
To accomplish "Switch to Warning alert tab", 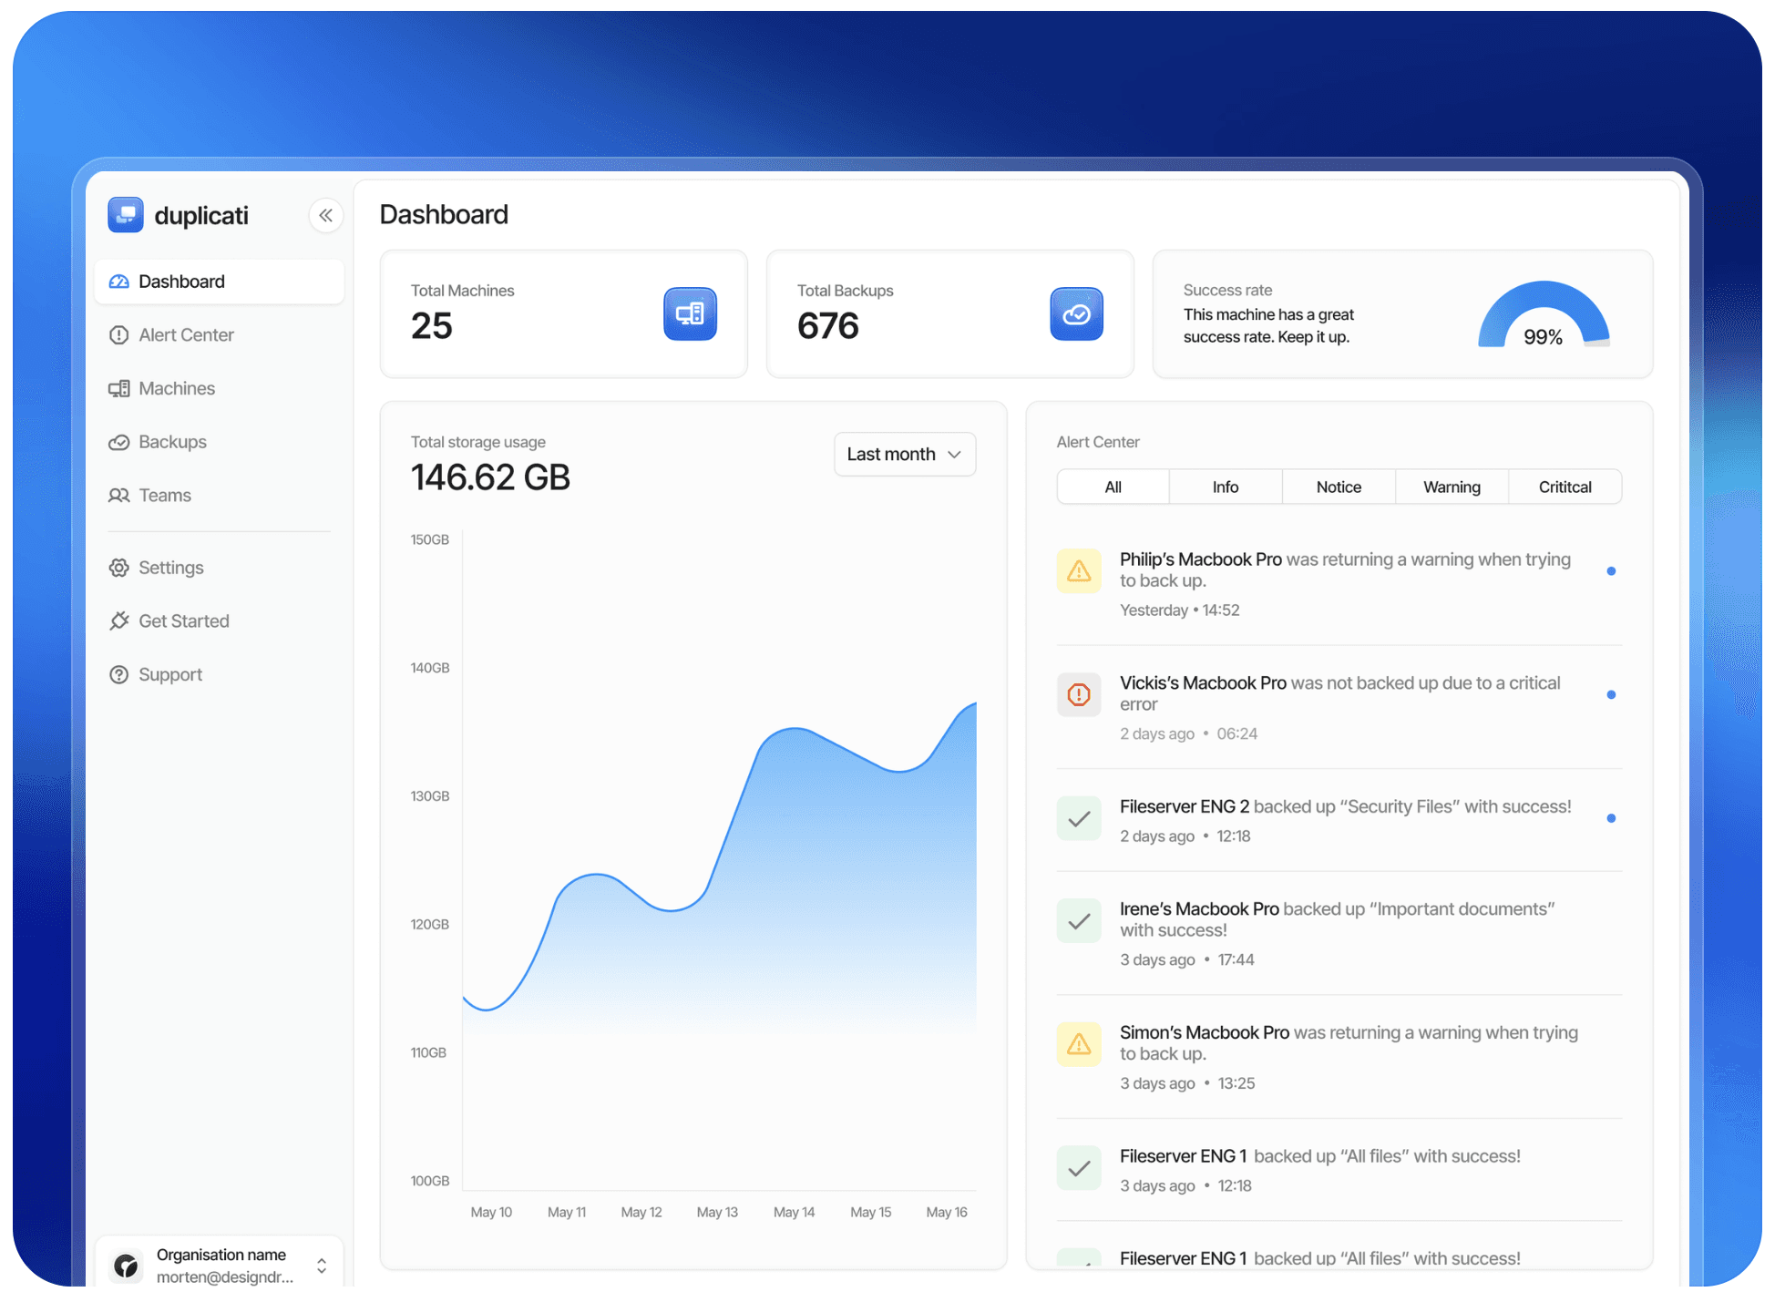I will click(1451, 487).
